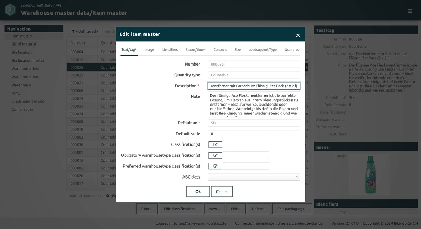Click the Text/tag panel header on the right
This screenshot has width=421, height=229.
[366, 30]
